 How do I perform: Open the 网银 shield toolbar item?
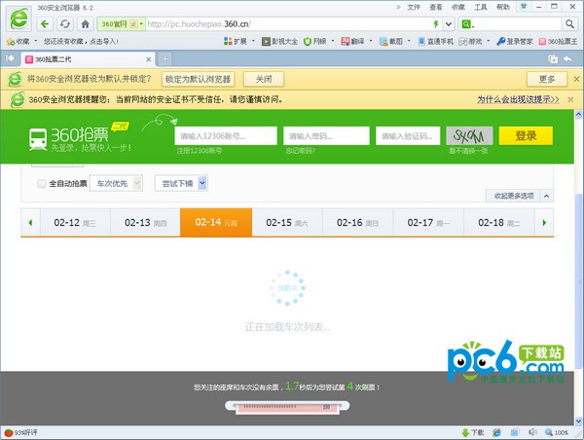(314, 41)
